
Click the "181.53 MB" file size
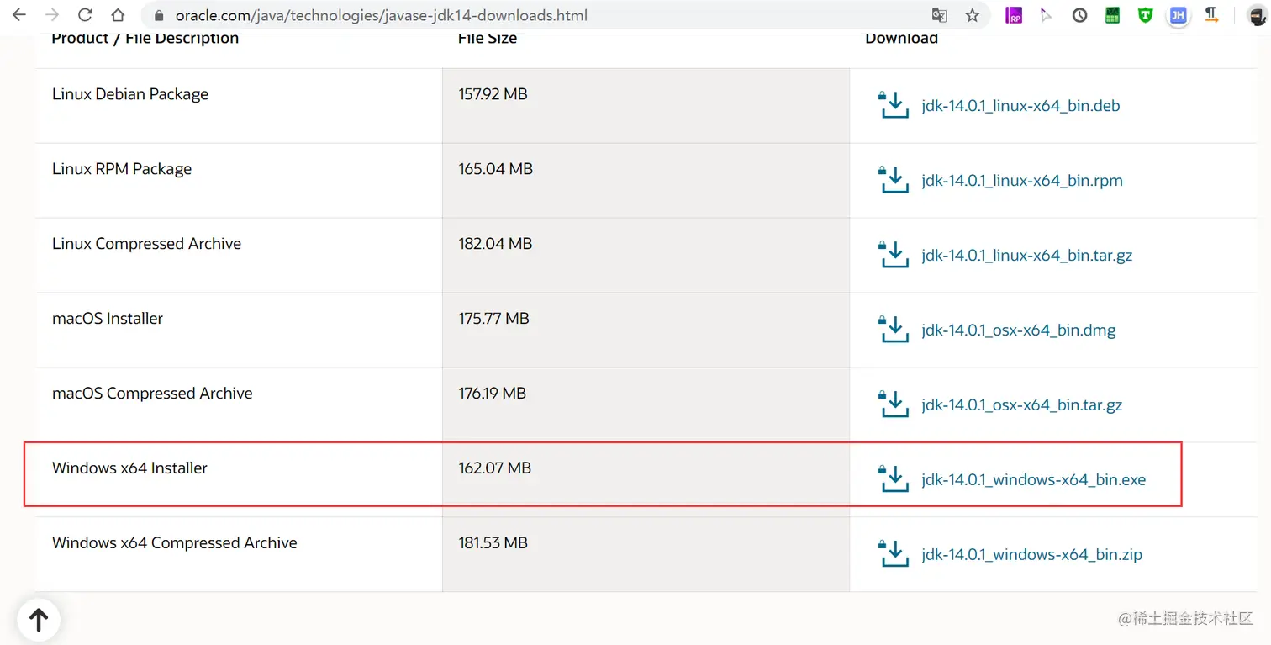pyautogui.click(x=493, y=543)
